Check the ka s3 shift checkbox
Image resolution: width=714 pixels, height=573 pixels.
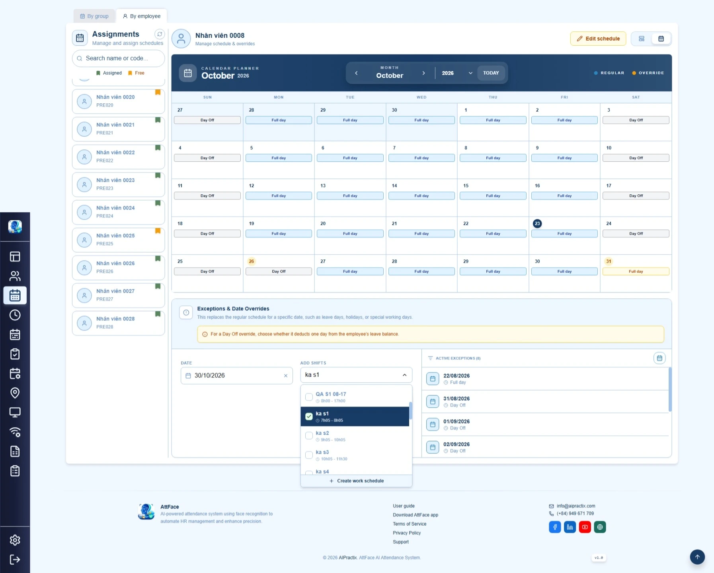click(309, 455)
